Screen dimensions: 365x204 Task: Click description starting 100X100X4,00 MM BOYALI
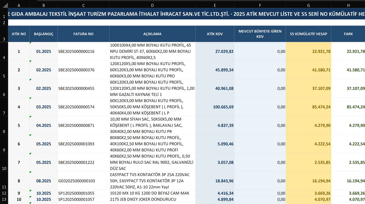point(152,51)
